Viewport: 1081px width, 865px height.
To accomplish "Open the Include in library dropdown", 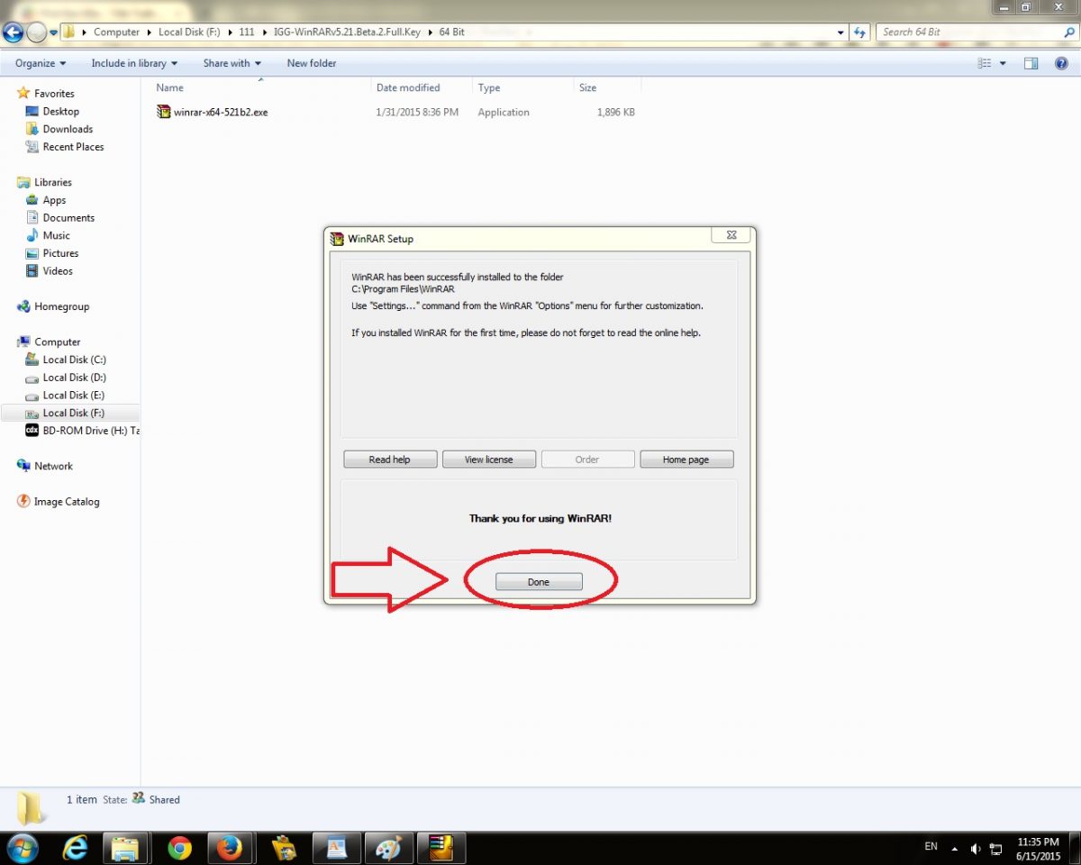I will [x=134, y=63].
